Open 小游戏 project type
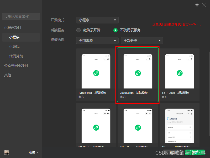The image size is (210, 158). click(14, 47)
